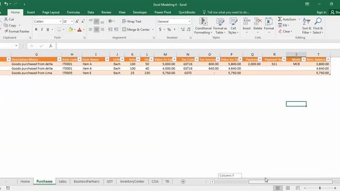Decrease font size with small A
This screenshot has width=340, height=191.
click(x=83, y=21)
